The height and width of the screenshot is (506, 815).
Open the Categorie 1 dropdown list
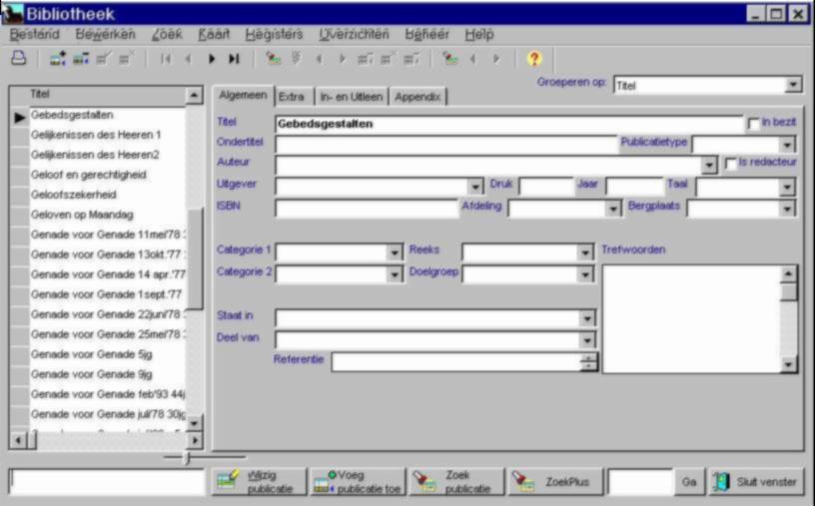(x=395, y=253)
